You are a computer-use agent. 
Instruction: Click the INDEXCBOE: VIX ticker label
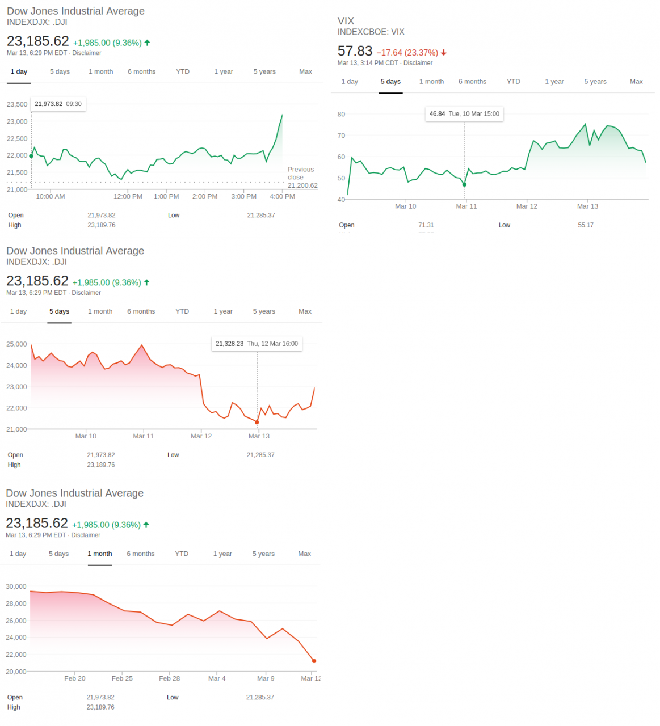coord(371,32)
